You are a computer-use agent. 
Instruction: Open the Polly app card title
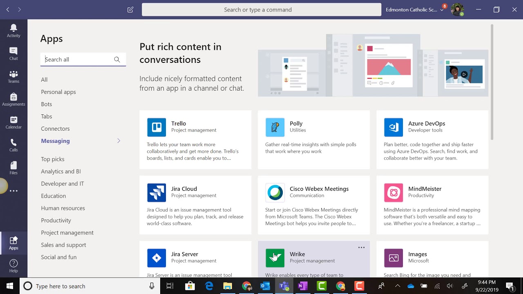pos(296,123)
